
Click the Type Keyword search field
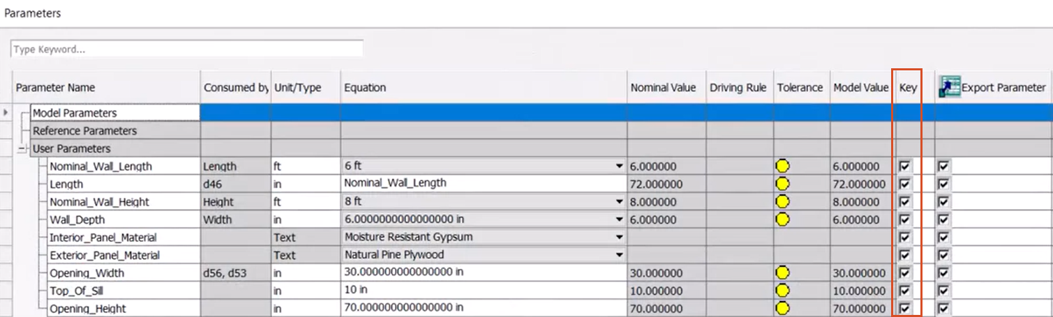[187, 49]
